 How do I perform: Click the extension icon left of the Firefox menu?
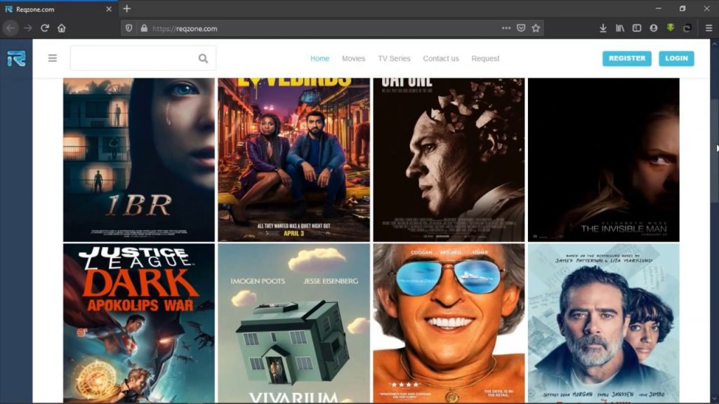(687, 28)
